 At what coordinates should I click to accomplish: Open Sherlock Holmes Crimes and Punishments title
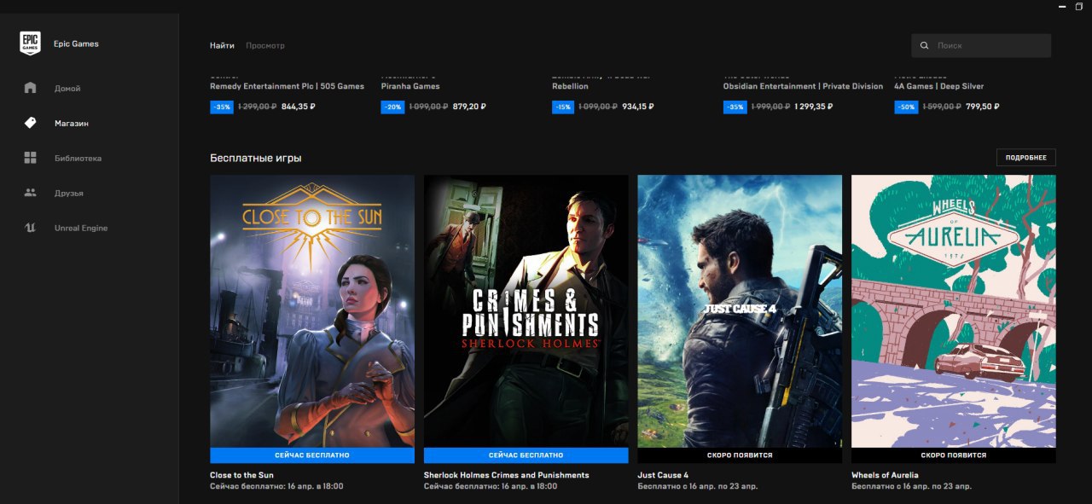coord(506,475)
